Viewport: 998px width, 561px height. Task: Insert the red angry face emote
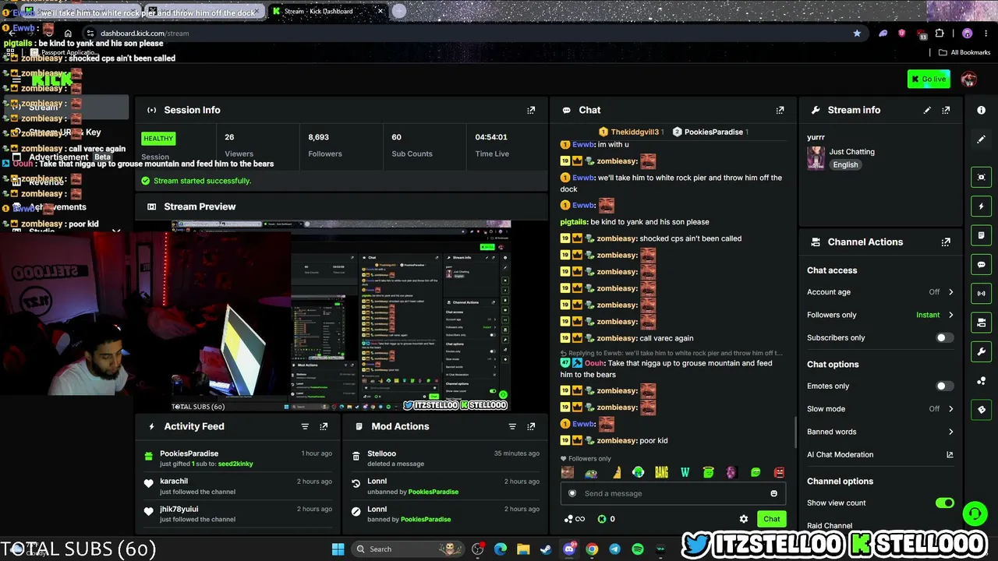pos(779,472)
